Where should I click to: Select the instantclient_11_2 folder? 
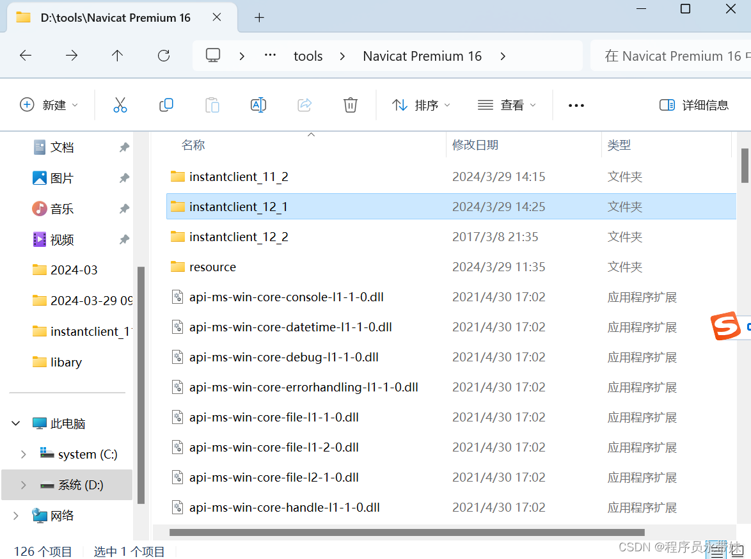point(451,177)
